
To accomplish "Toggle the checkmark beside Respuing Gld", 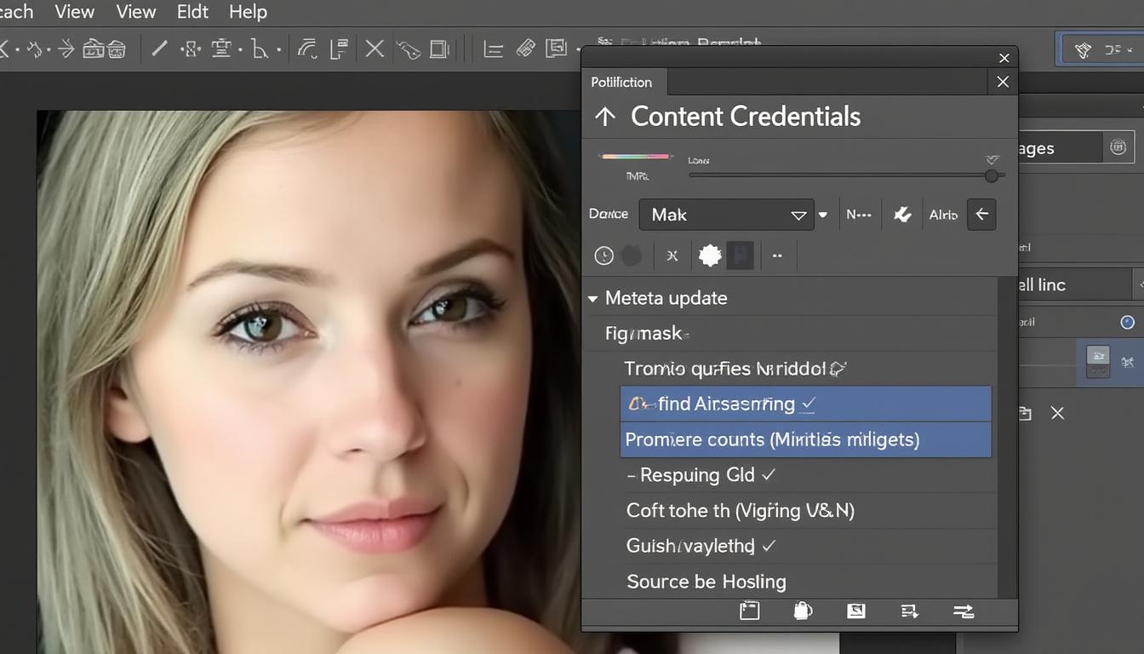I will click(767, 475).
